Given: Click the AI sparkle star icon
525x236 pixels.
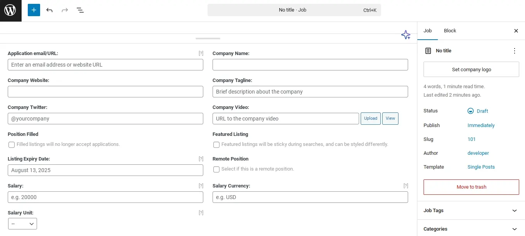Looking at the screenshot, I should click(406, 35).
